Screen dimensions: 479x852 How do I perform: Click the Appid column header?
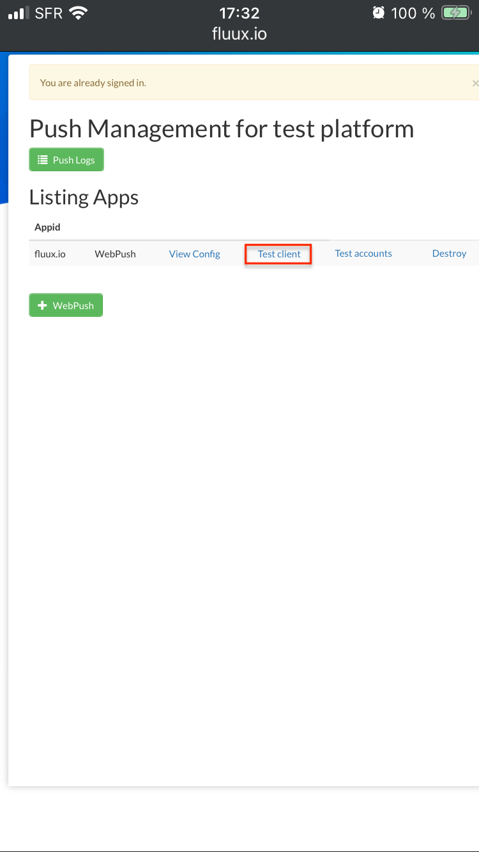47,227
